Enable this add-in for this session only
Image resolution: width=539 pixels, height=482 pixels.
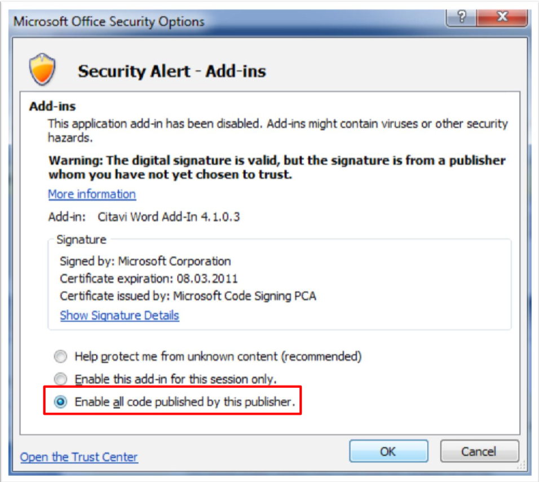coord(61,379)
